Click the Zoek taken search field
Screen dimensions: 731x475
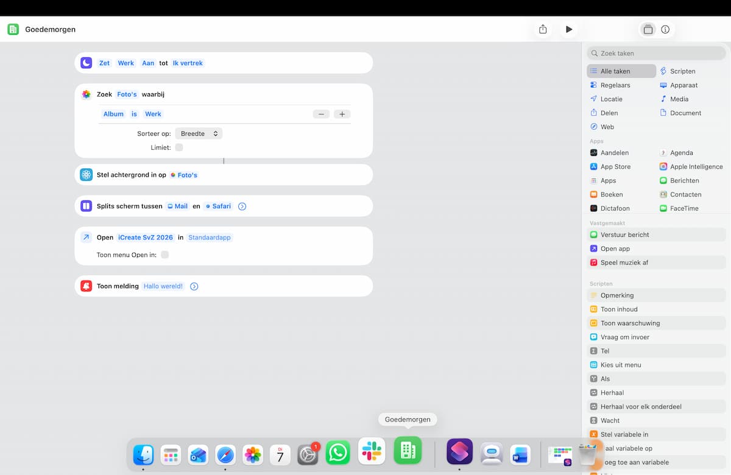[657, 53]
